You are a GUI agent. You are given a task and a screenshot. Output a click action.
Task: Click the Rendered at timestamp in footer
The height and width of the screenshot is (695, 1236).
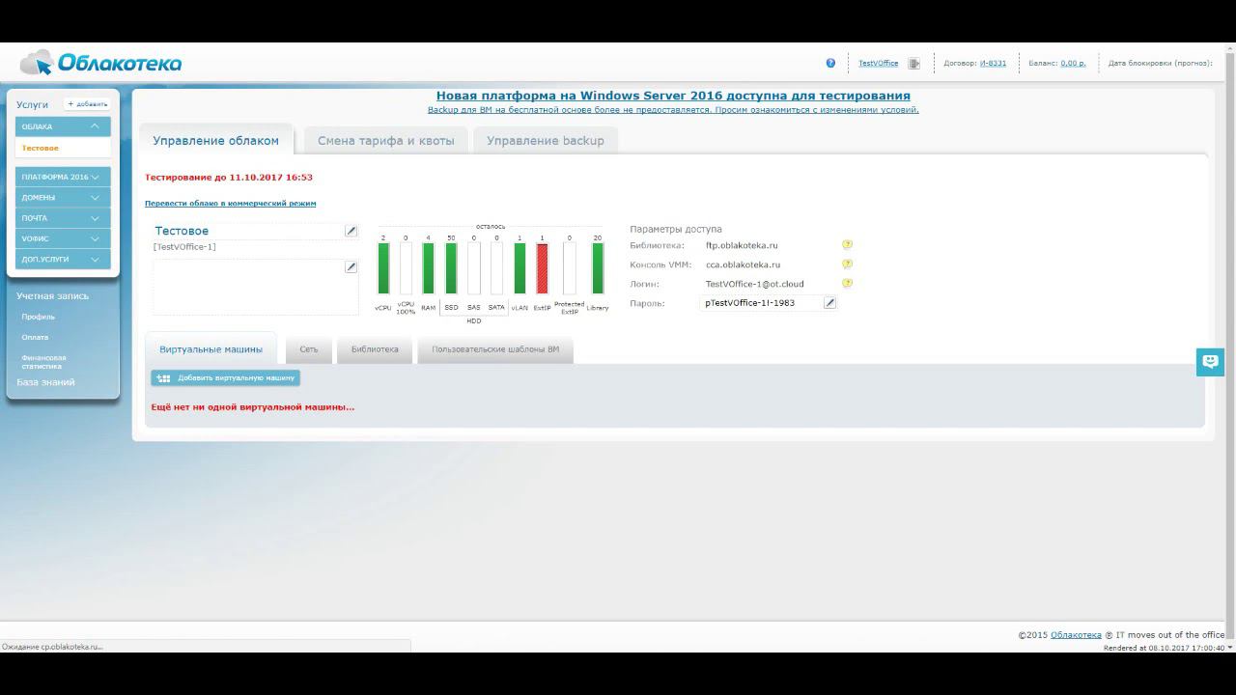tap(1165, 648)
